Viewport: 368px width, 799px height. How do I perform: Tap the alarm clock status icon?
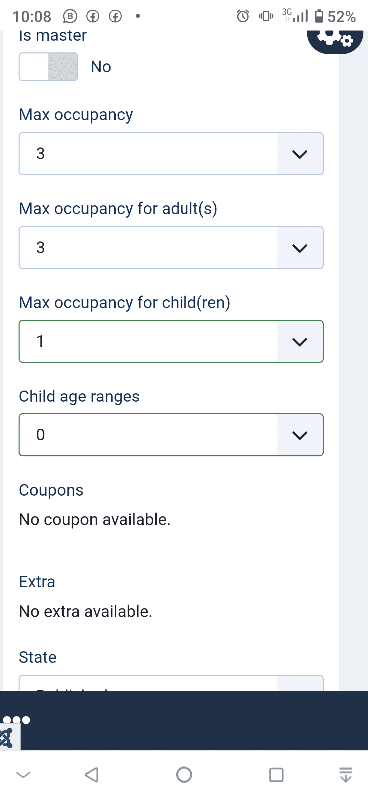(x=243, y=16)
